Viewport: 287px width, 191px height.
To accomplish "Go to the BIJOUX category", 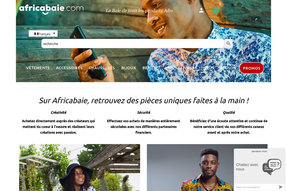I will 129,68.
